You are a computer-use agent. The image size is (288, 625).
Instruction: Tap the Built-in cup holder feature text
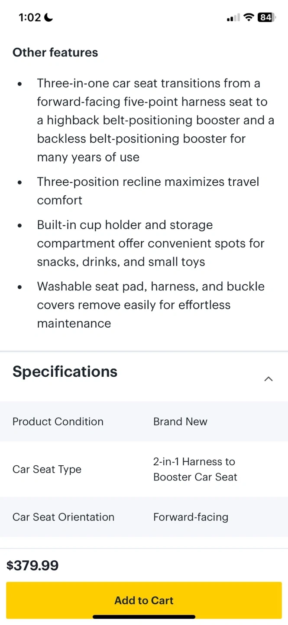149,243
